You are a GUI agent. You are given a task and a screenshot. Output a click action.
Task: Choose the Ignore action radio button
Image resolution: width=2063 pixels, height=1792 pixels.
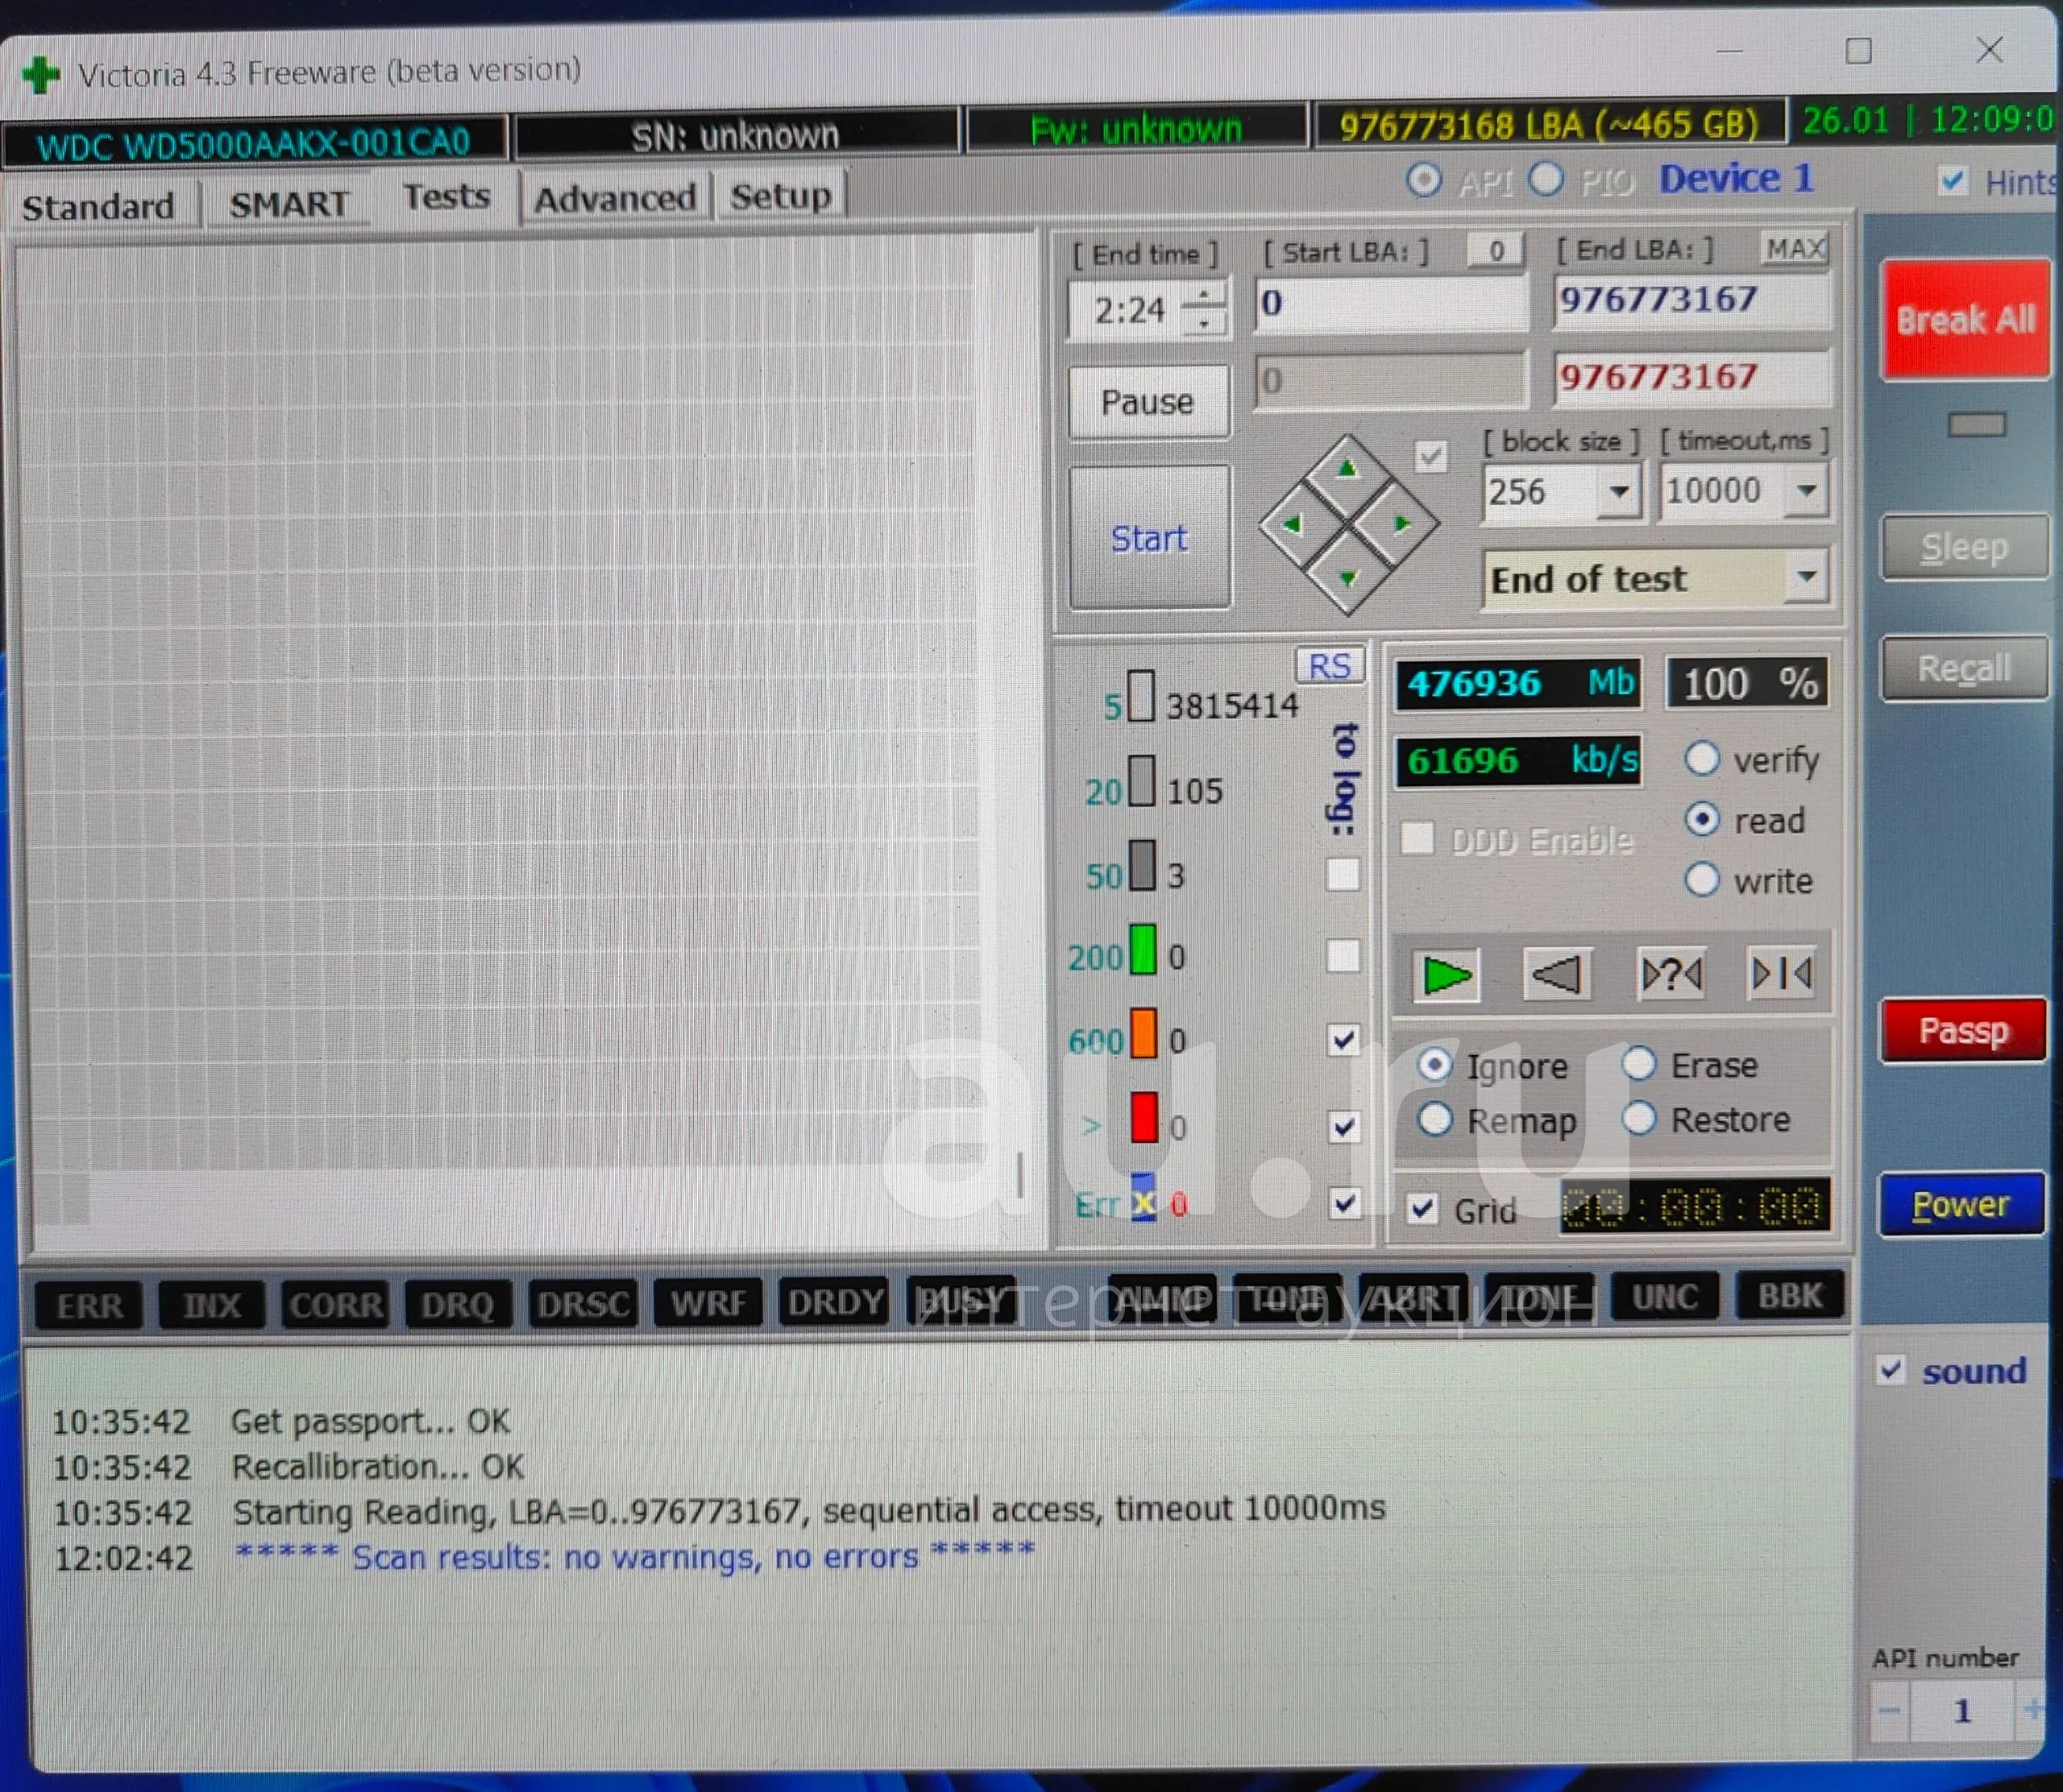pyautogui.click(x=1434, y=1065)
